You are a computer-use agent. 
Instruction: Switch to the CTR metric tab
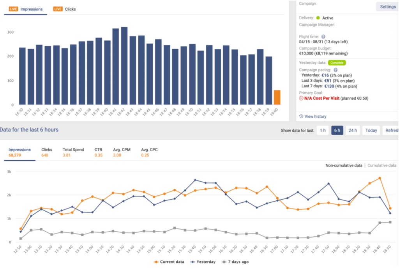(98, 151)
